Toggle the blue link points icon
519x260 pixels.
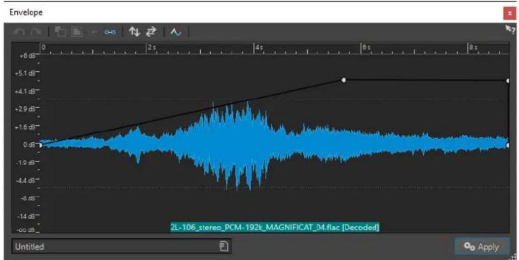pyautogui.click(x=110, y=32)
